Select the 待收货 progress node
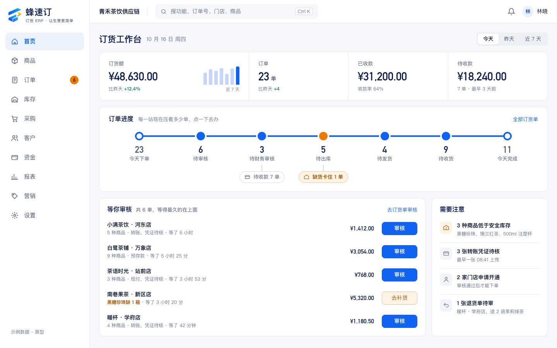 tap(446, 136)
